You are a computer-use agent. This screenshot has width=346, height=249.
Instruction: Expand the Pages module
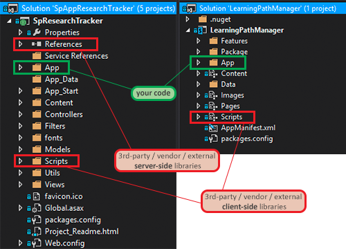click(x=198, y=106)
